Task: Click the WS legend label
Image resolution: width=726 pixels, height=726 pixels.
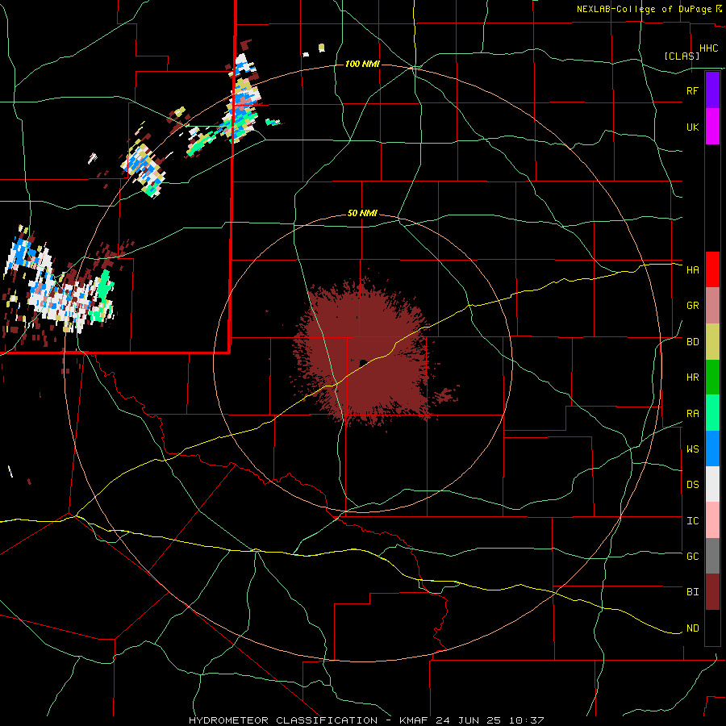Action: (692, 449)
